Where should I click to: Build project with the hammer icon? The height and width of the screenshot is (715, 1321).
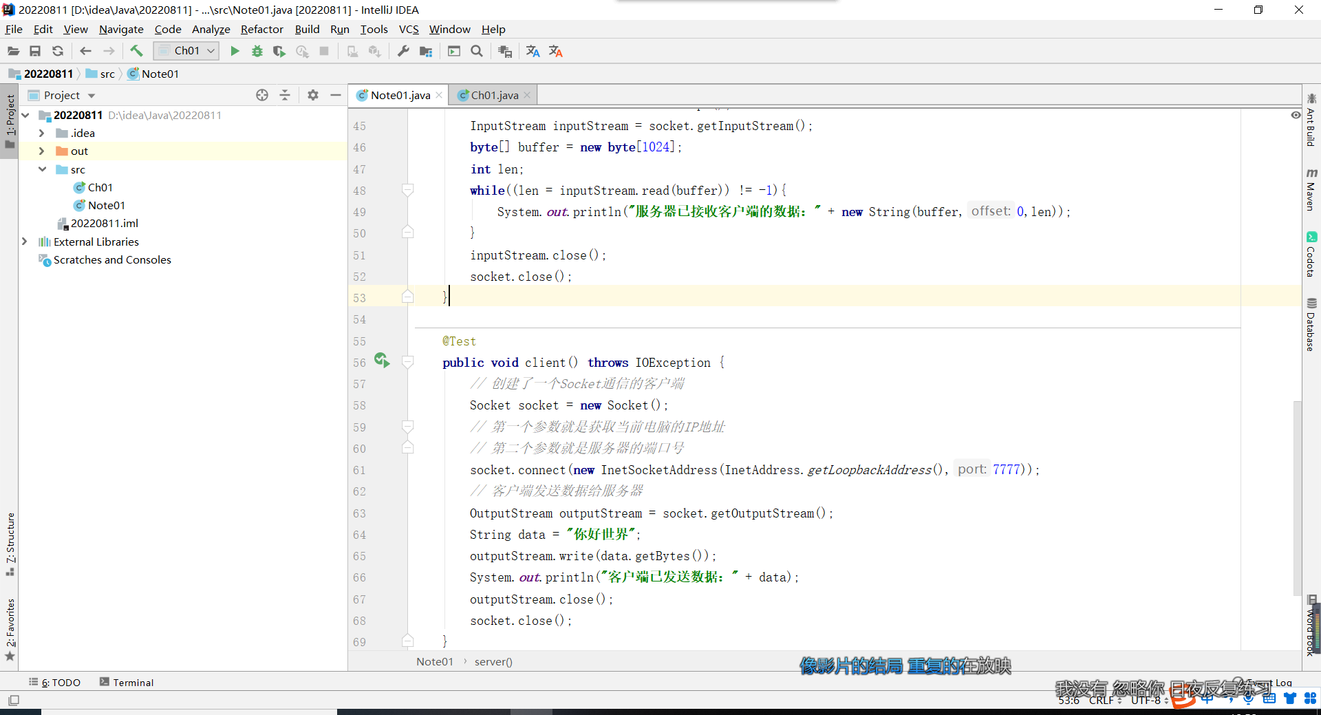[x=136, y=51]
